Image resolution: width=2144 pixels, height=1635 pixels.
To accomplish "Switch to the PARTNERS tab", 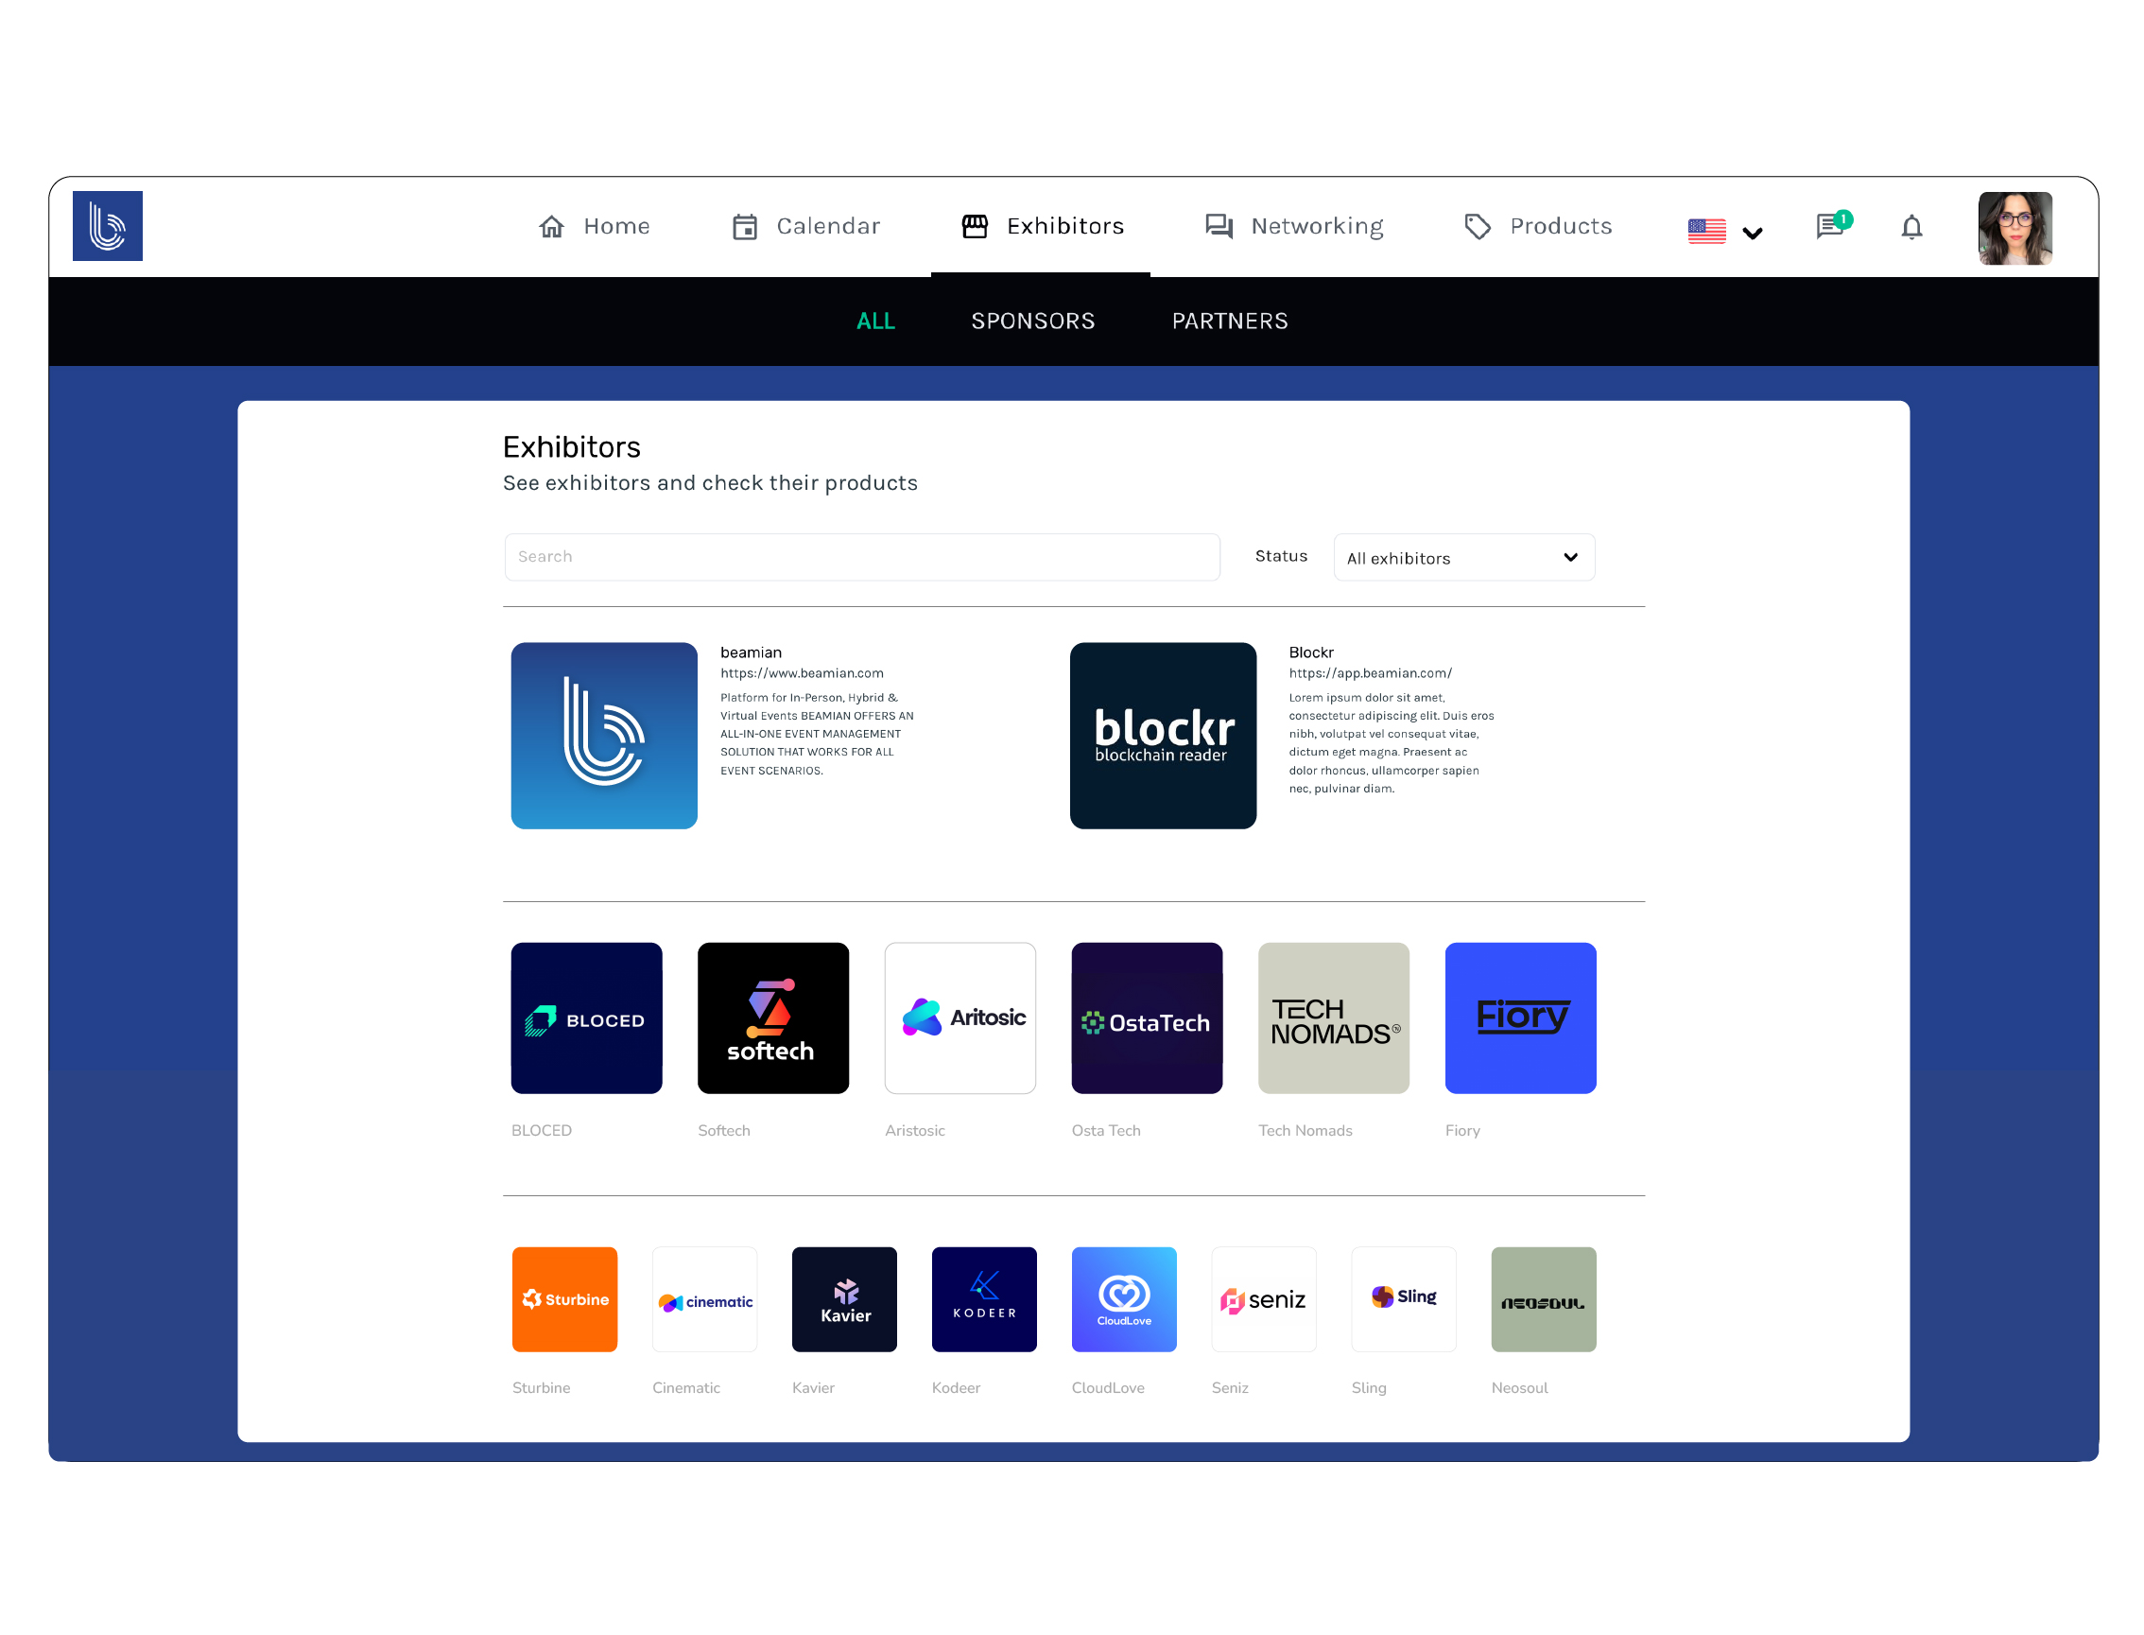I will point(1230,322).
